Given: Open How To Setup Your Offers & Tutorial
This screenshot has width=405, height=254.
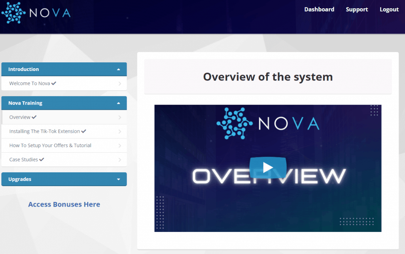Looking at the screenshot, I should [x=50, y=146].
